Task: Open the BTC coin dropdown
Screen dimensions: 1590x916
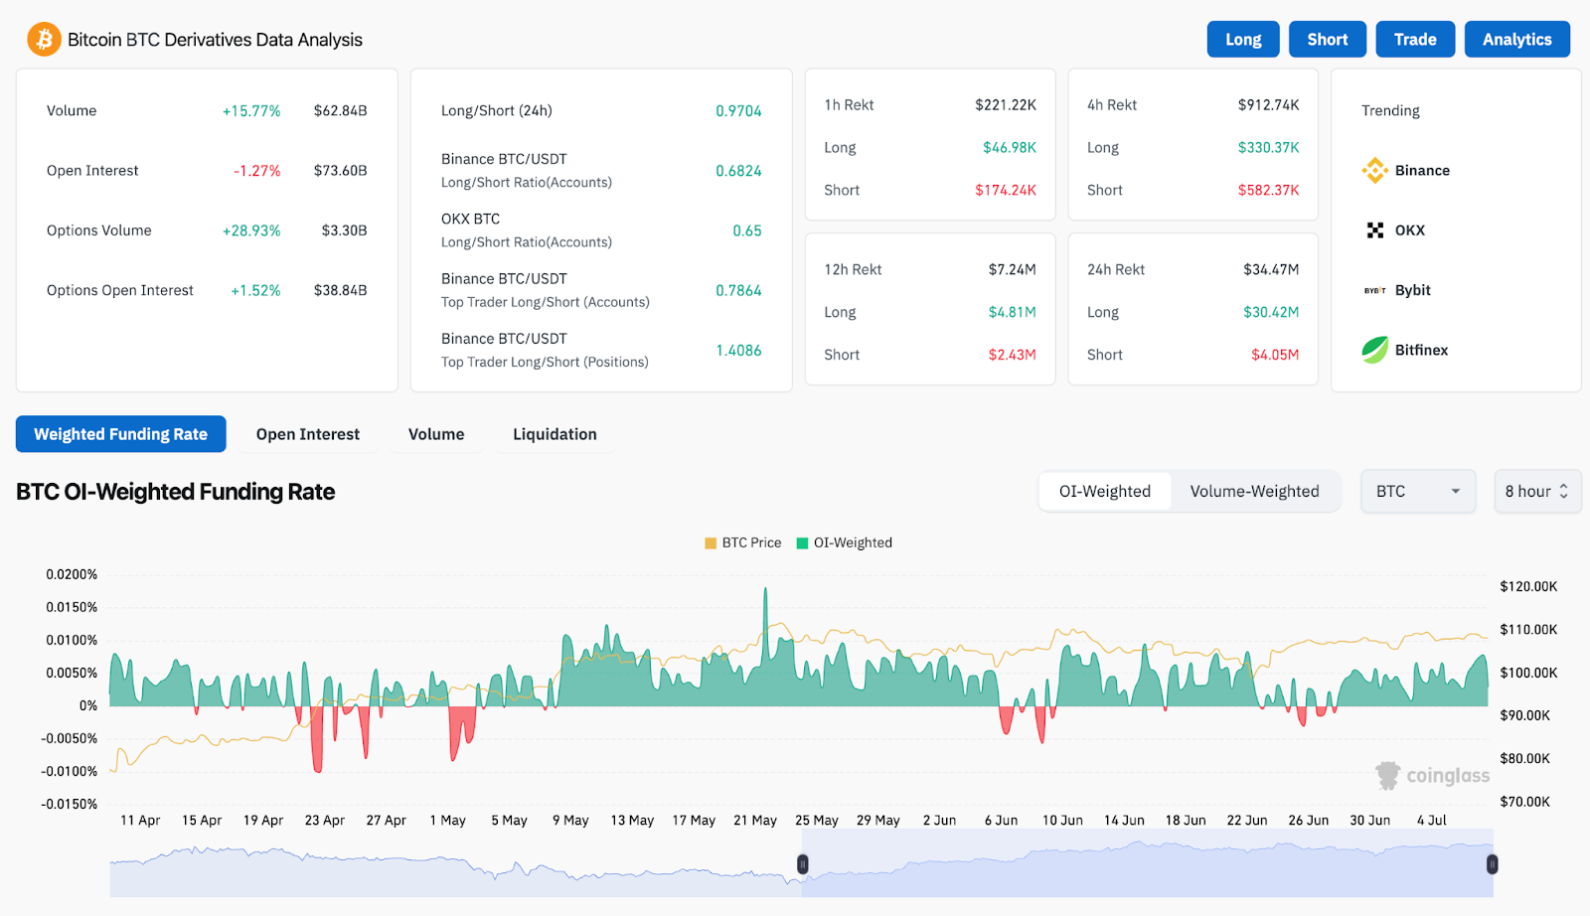Action: point(1417,491)
